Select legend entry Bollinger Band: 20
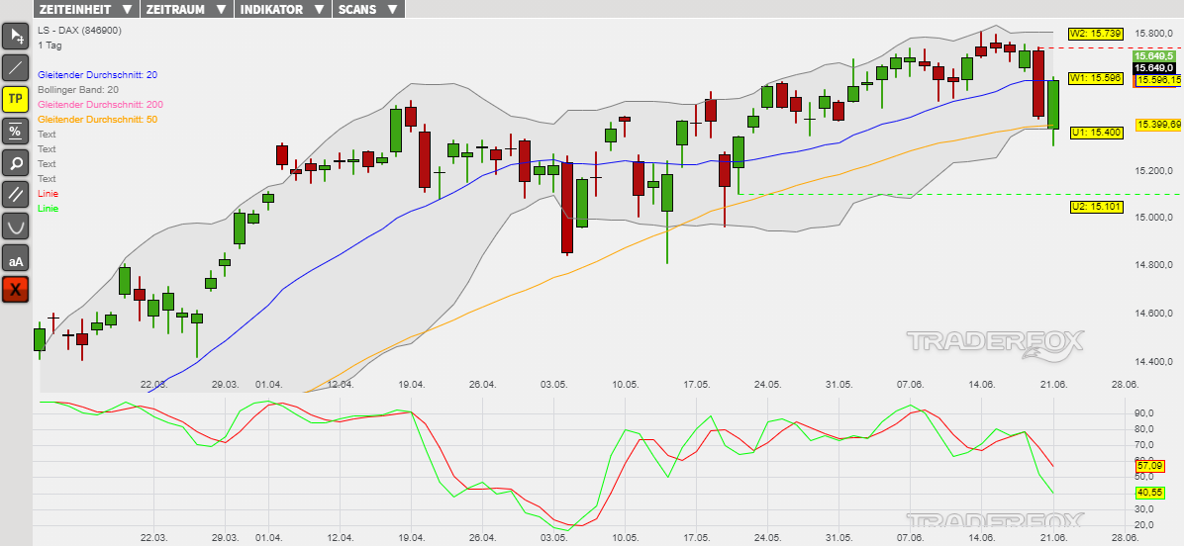 tap(78, 90)
